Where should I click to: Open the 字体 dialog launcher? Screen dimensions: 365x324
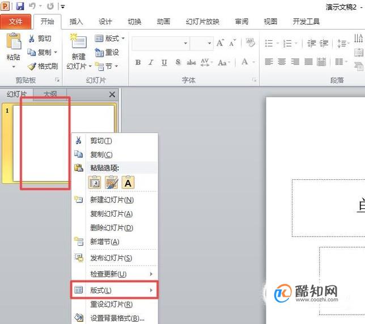tap(254, 80)
